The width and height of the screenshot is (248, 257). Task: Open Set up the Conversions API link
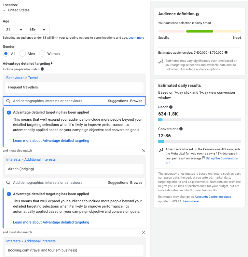(221, 158)
